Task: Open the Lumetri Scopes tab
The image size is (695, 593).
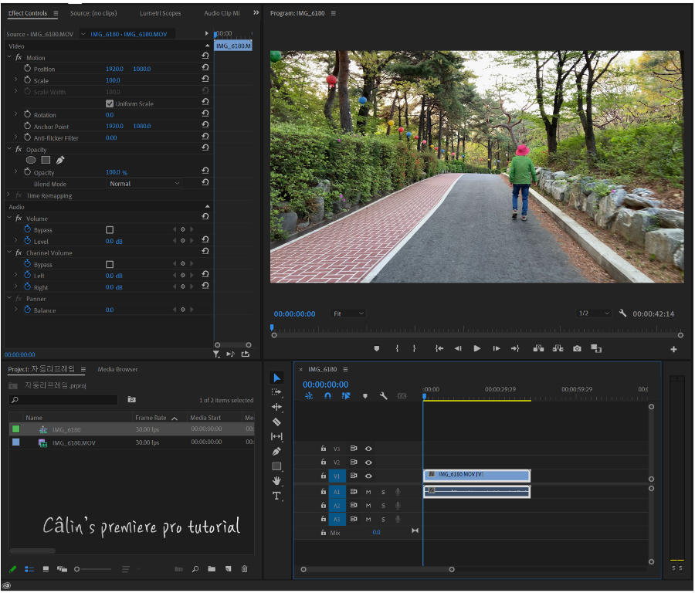Action: pos(161,13)
